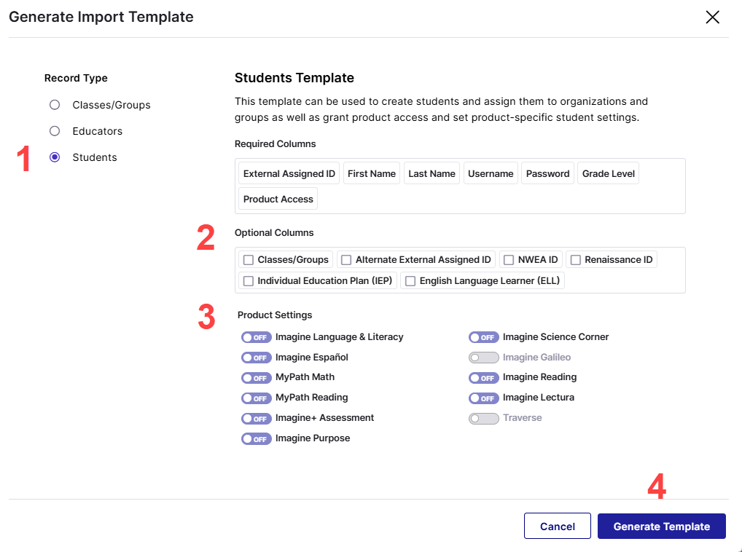Enable the NWEA ID optional column
Viewport: 742px width, 552px height.
[x=509, y=260]
